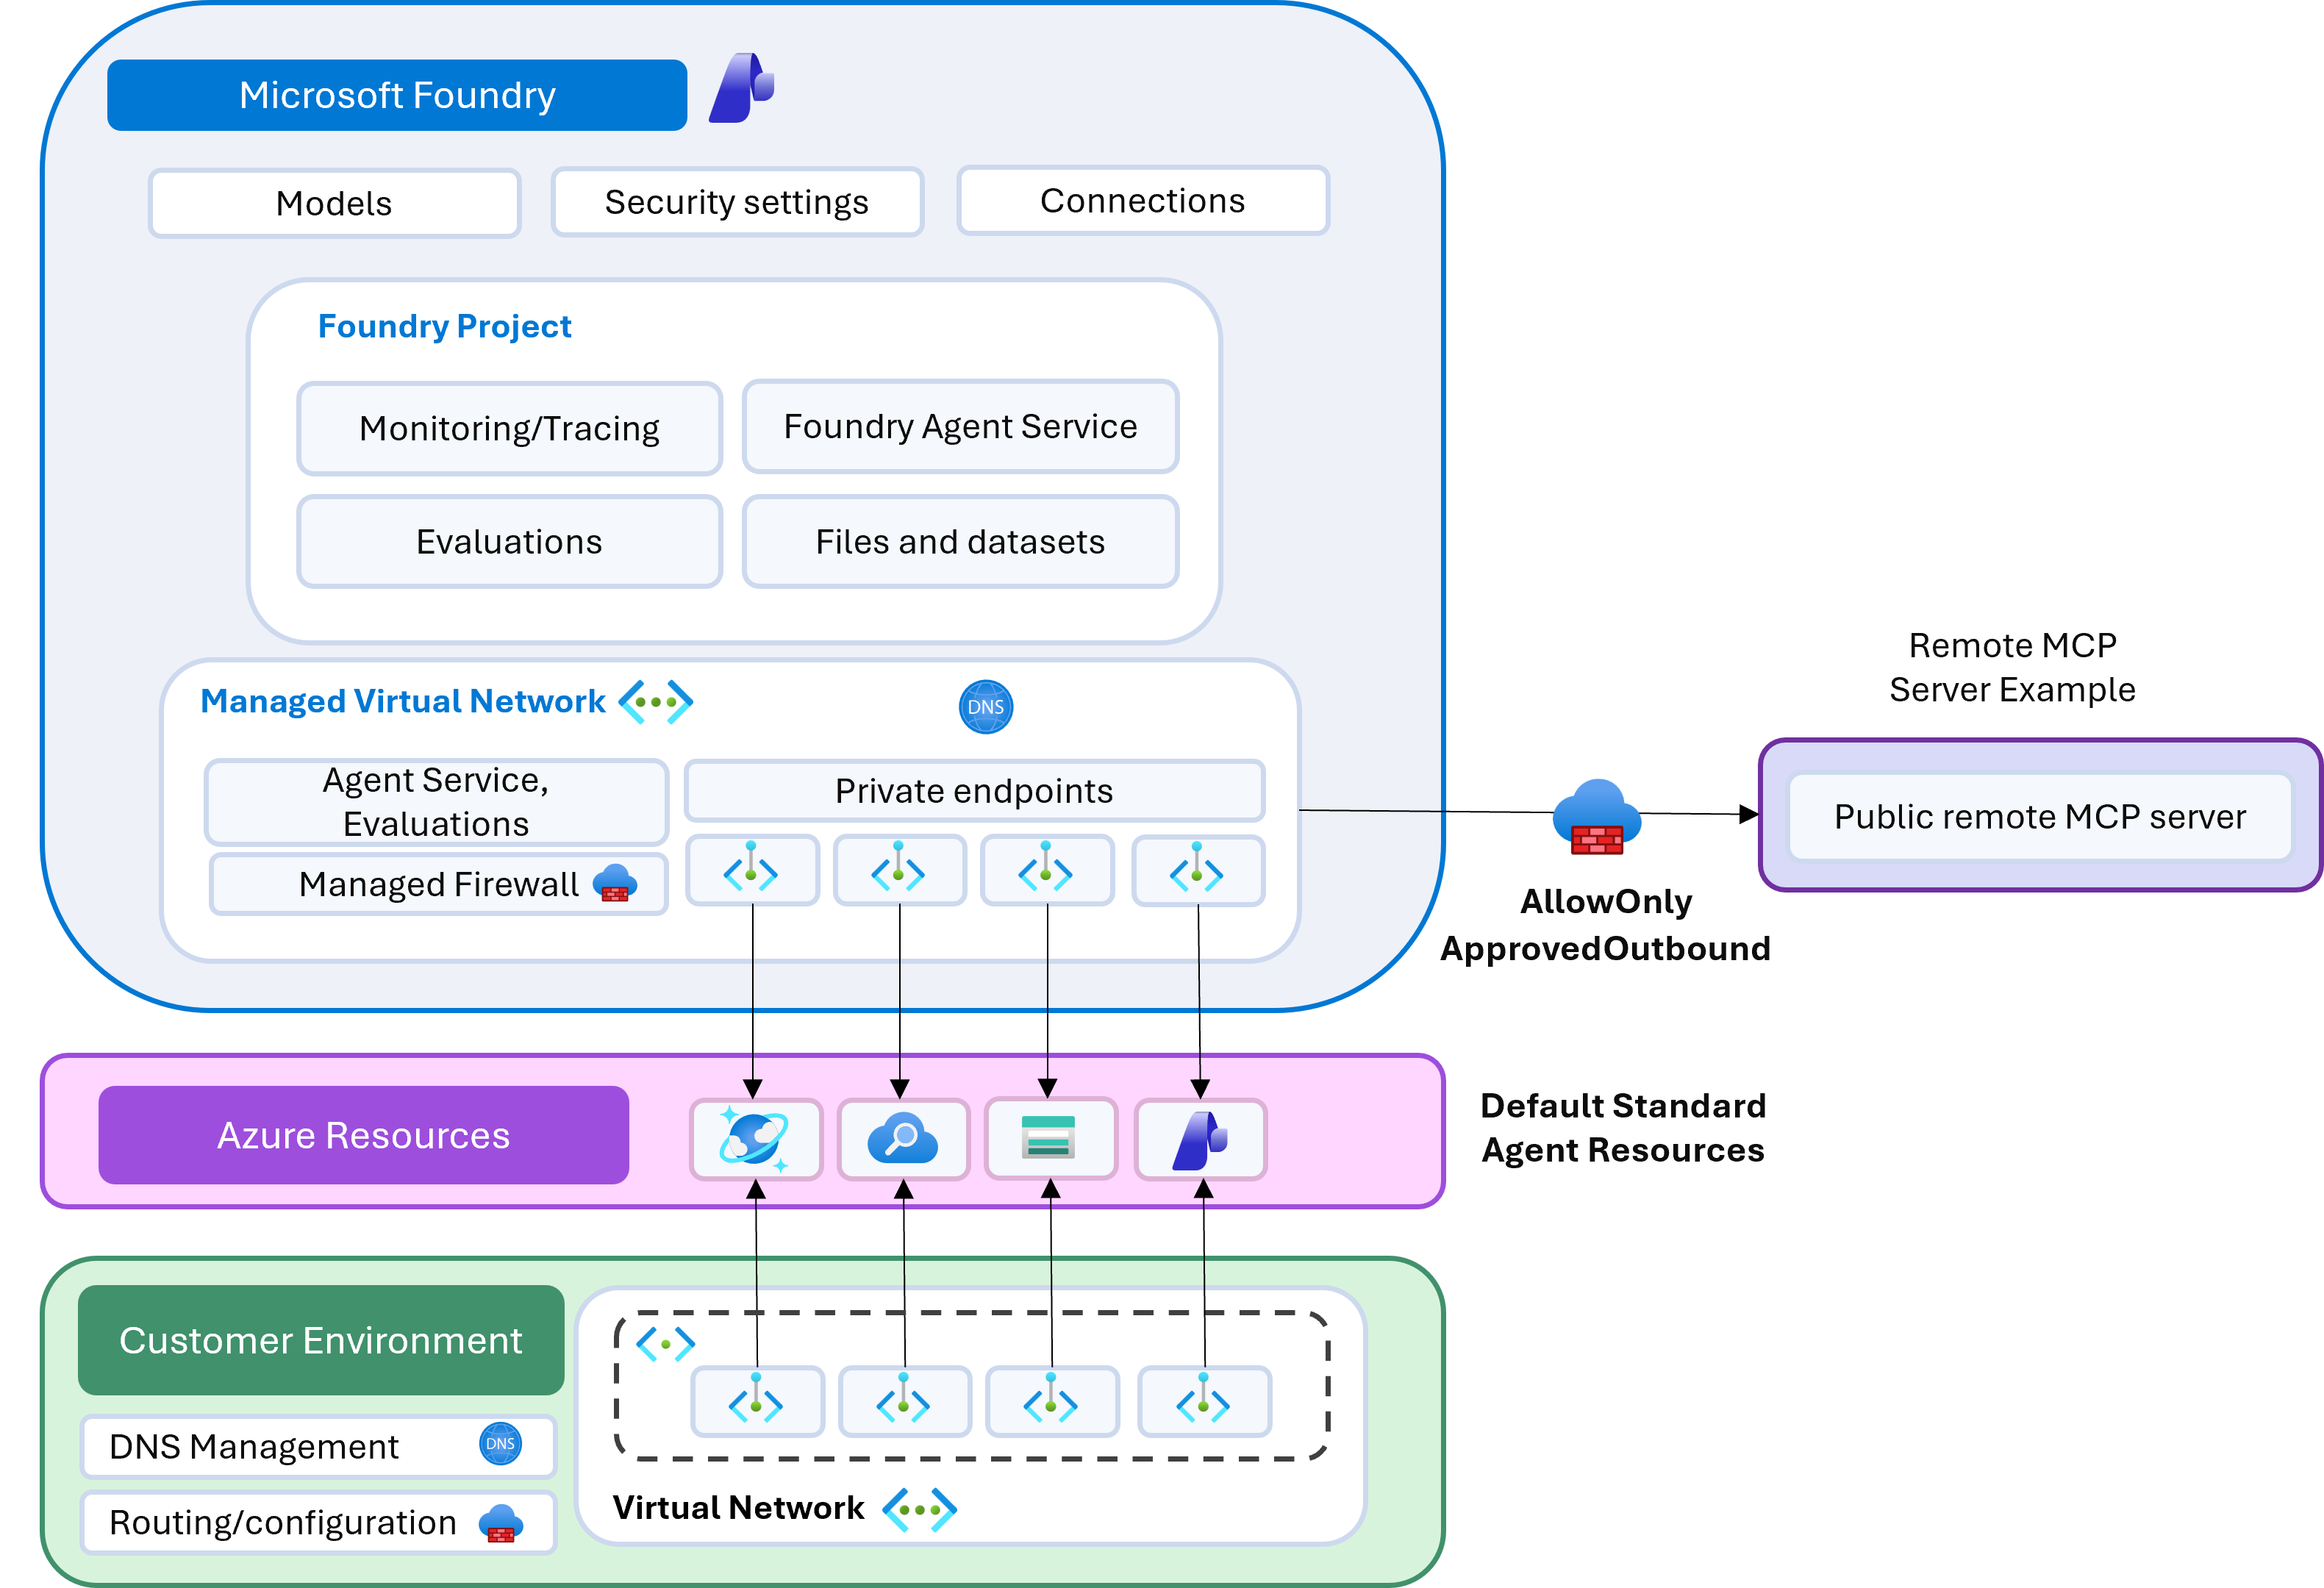Image resolution: width=2324 pixels, height=1588 pixels.
Task: Click the Managed Virtual Network heading text
Action: coord(403,701)
